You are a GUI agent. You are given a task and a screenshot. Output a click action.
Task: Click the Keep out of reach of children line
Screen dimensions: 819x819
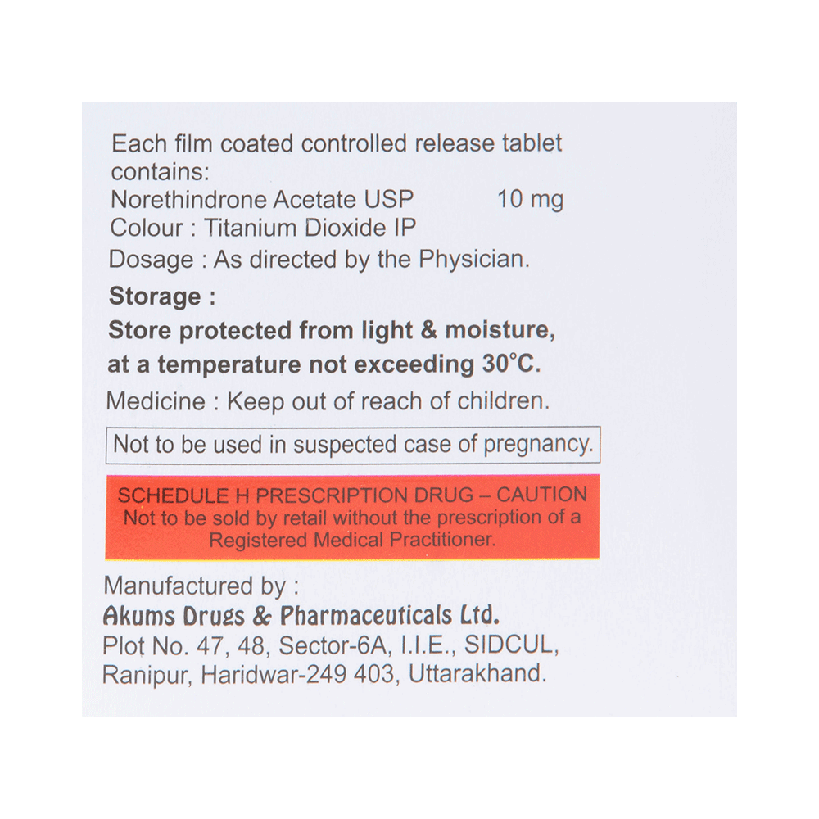328,401
